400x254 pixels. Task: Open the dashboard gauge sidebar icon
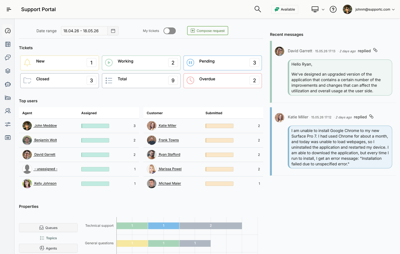pos(8,31)
